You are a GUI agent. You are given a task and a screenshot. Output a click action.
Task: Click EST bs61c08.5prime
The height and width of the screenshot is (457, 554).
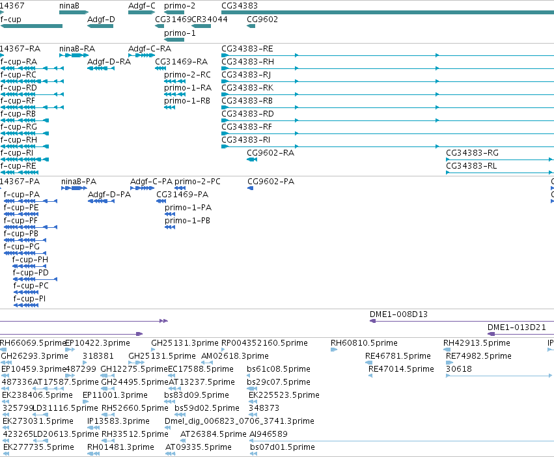click(x=279, y=369)
